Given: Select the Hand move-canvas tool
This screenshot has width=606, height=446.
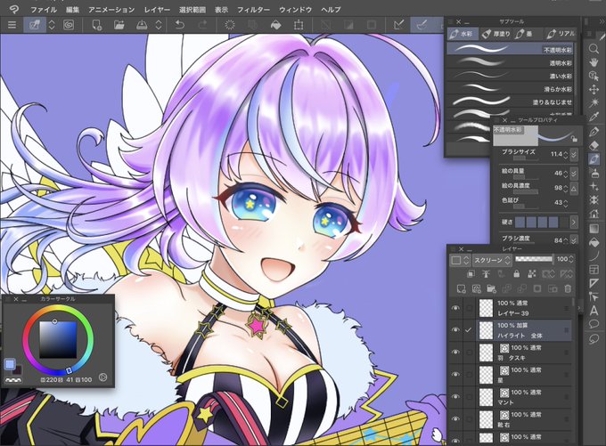Looking at the screenshot, I should (594, 62).
